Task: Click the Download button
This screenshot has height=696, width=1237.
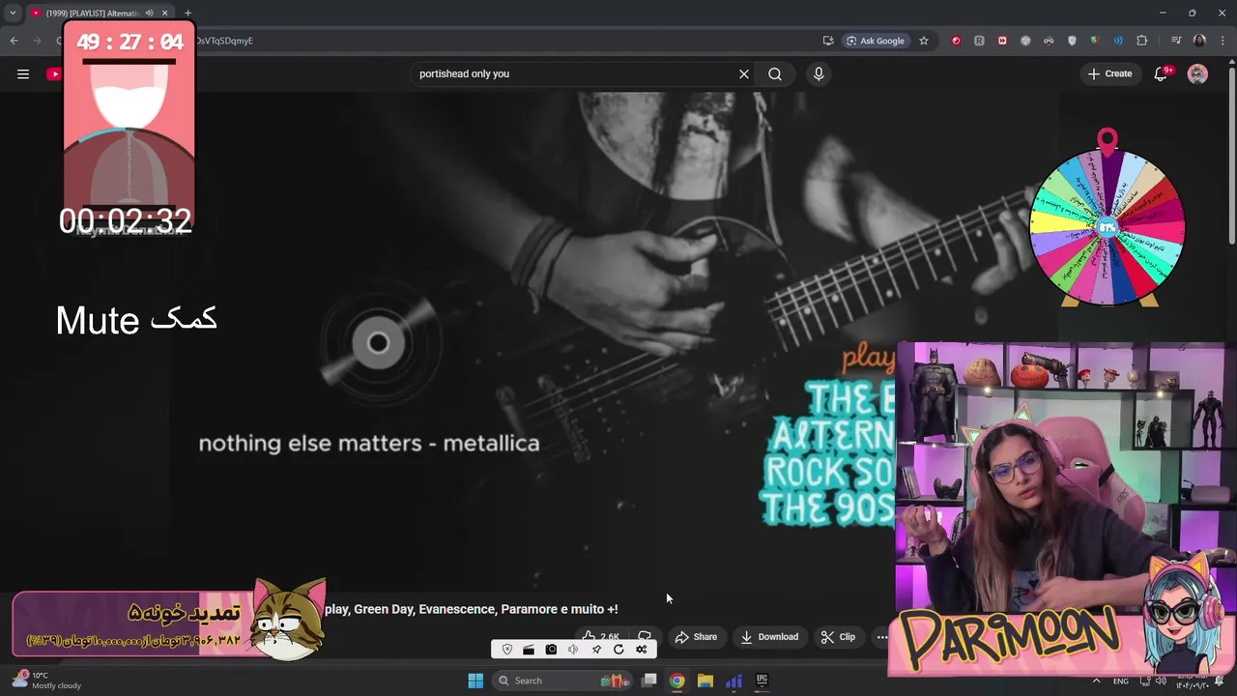Action: point(769,637)
